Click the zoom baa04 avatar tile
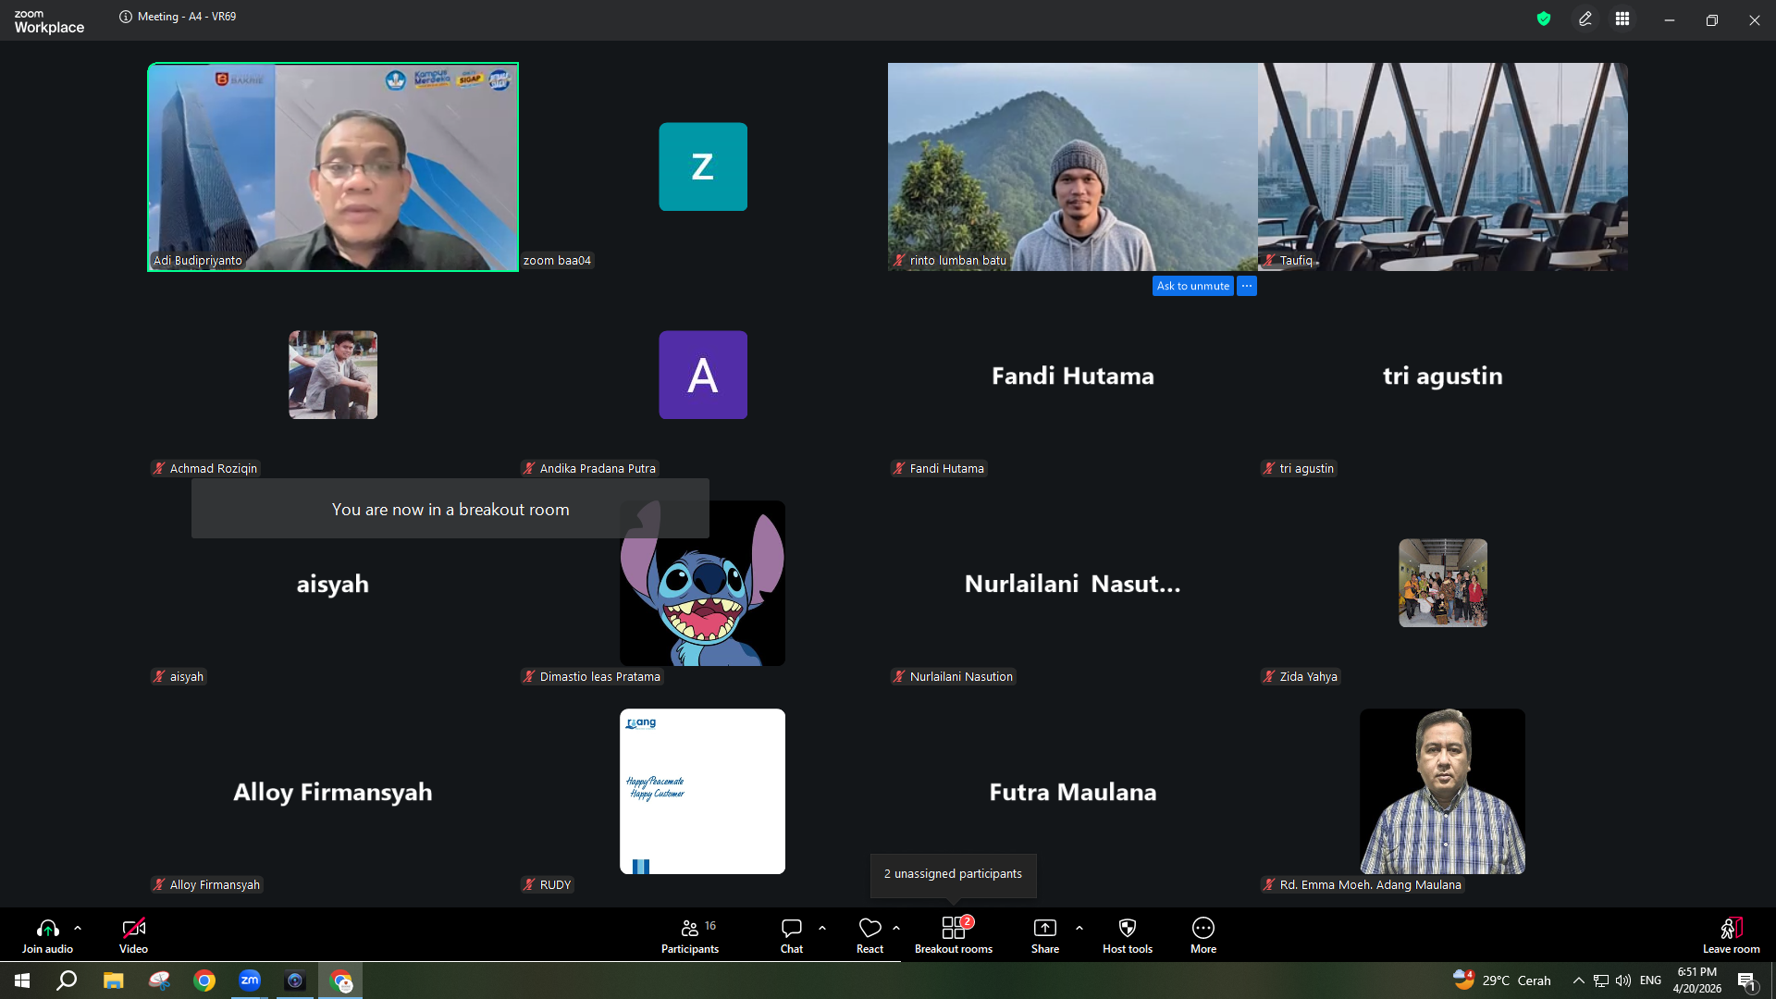 703,167
